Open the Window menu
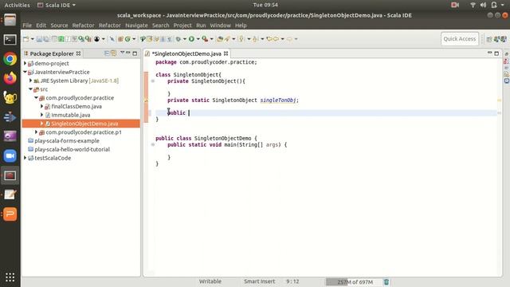Image resolution: width=510 pixels, height=287 pixels. click(220, 26)
